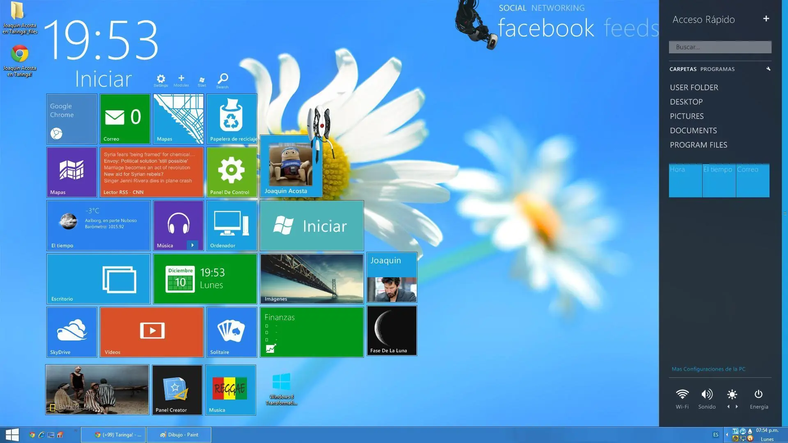Expand hidden tray icons arrow
The image size is (788, 443).
pos(727,435)
